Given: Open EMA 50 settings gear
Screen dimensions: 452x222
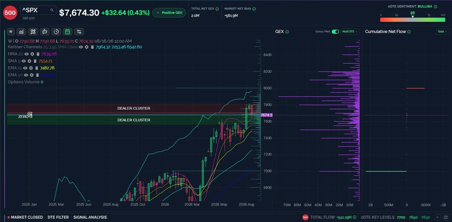Looking at the screenshot, I should click(32, 75).
